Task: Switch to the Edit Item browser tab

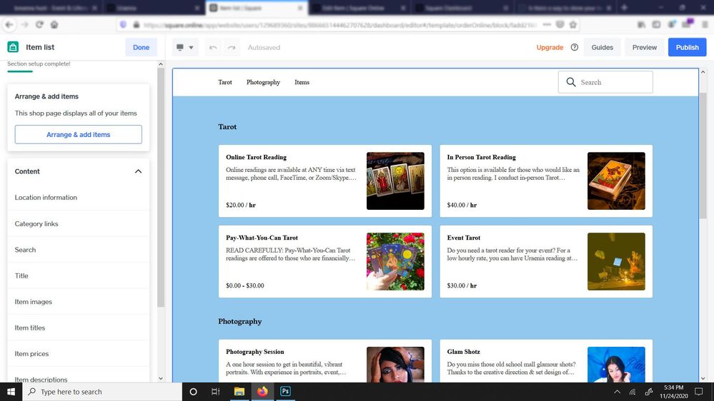Action: click(x=357, y=8)
